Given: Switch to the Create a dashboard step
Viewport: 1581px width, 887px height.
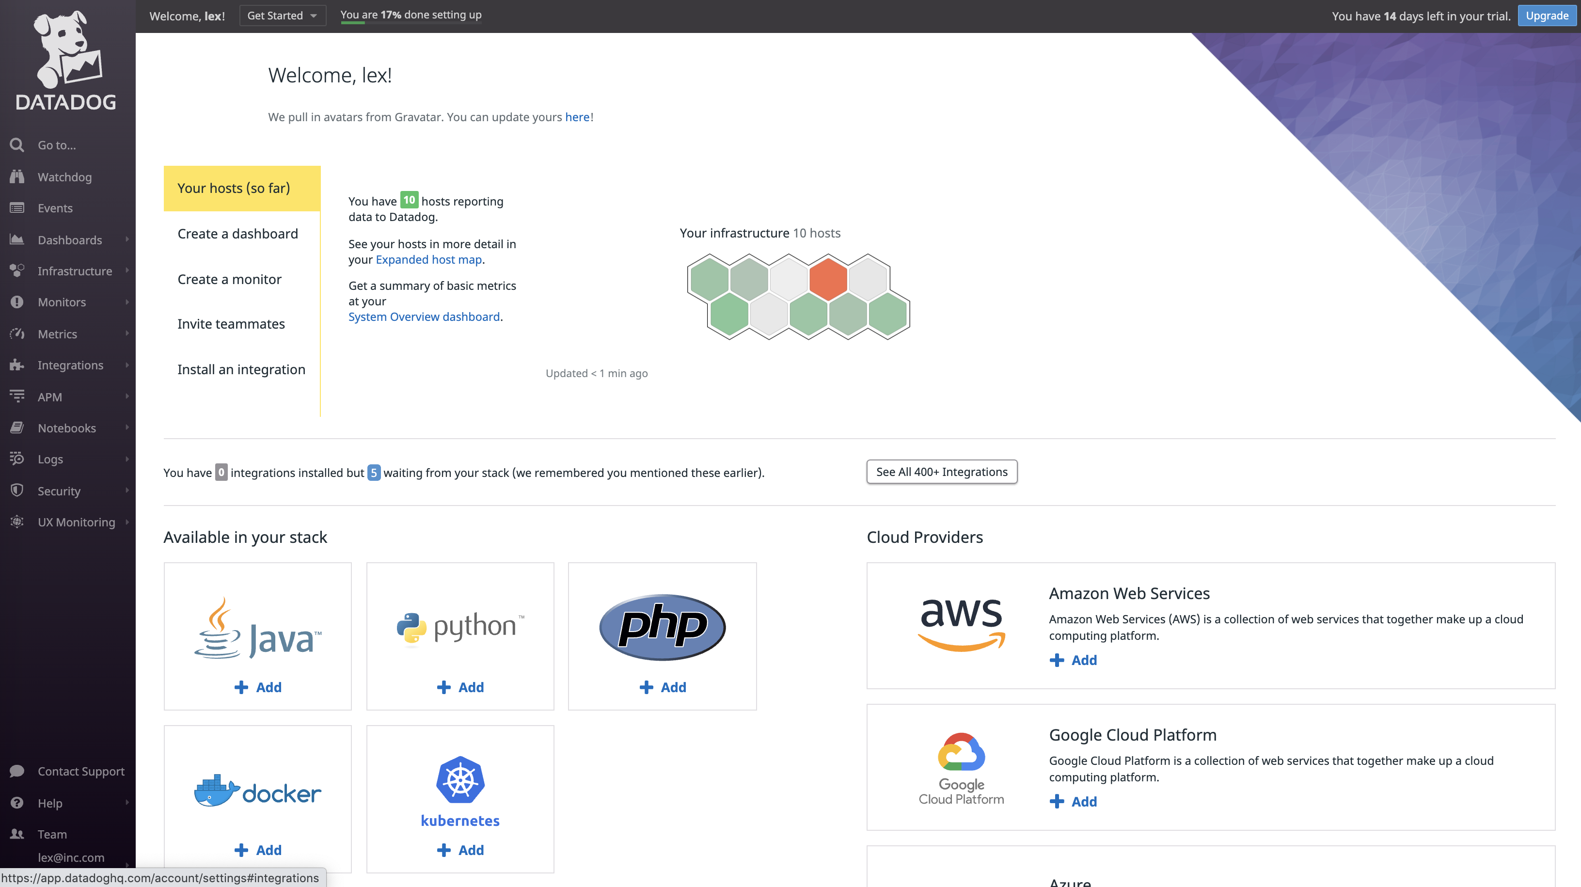Looking at the screenshot, I should point(237,233).
